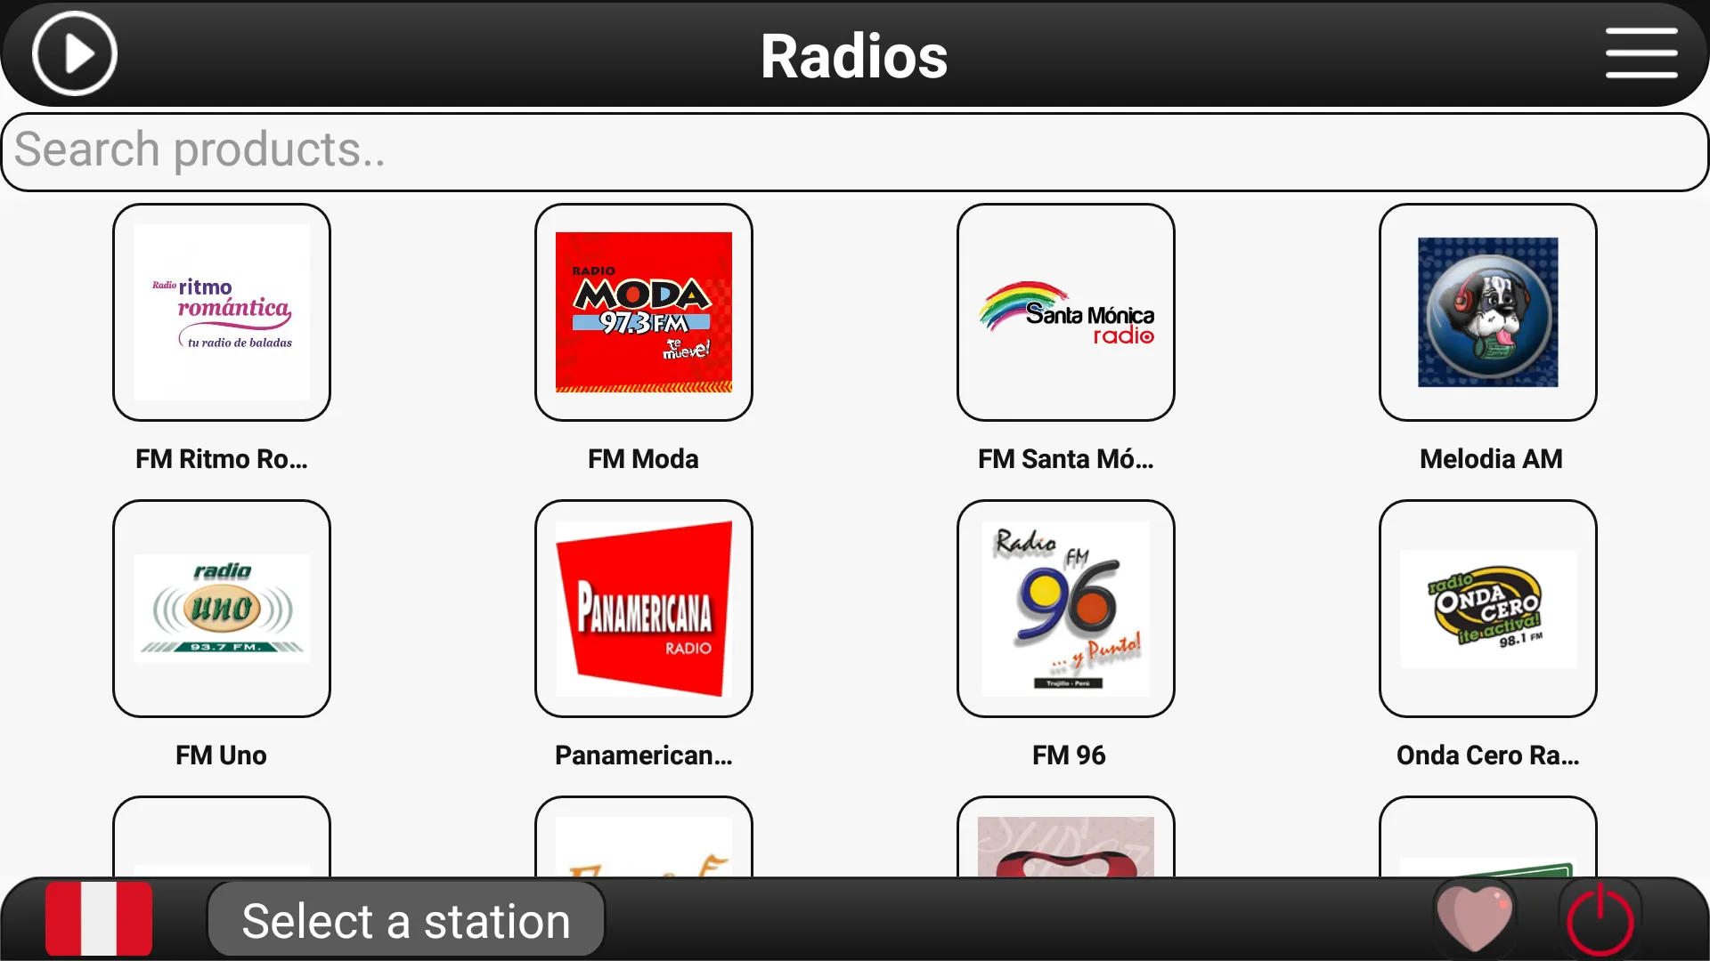Open the Santa Mónica Radio station icon
Image resolution: width=1710 pixels, height=961 pixels.
coord(1064,310)
